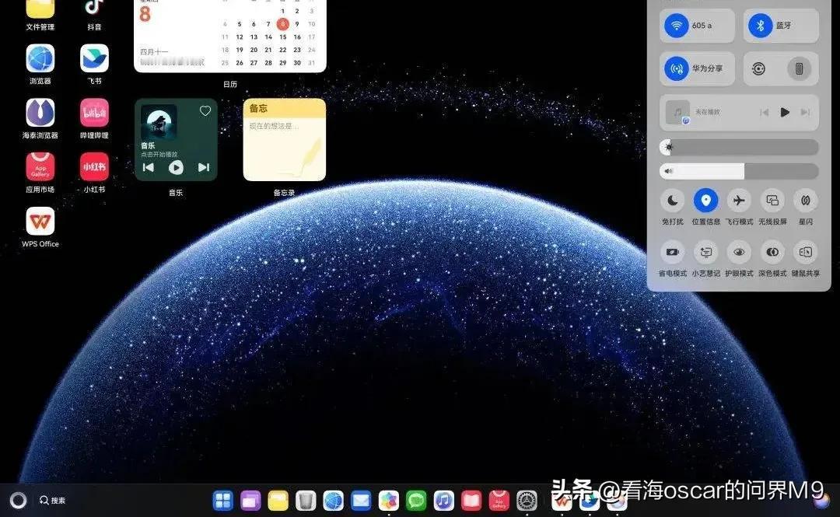
Task: Open the 文件管理 desktop app
Action: pyautogui.click(x=40, y=9)
